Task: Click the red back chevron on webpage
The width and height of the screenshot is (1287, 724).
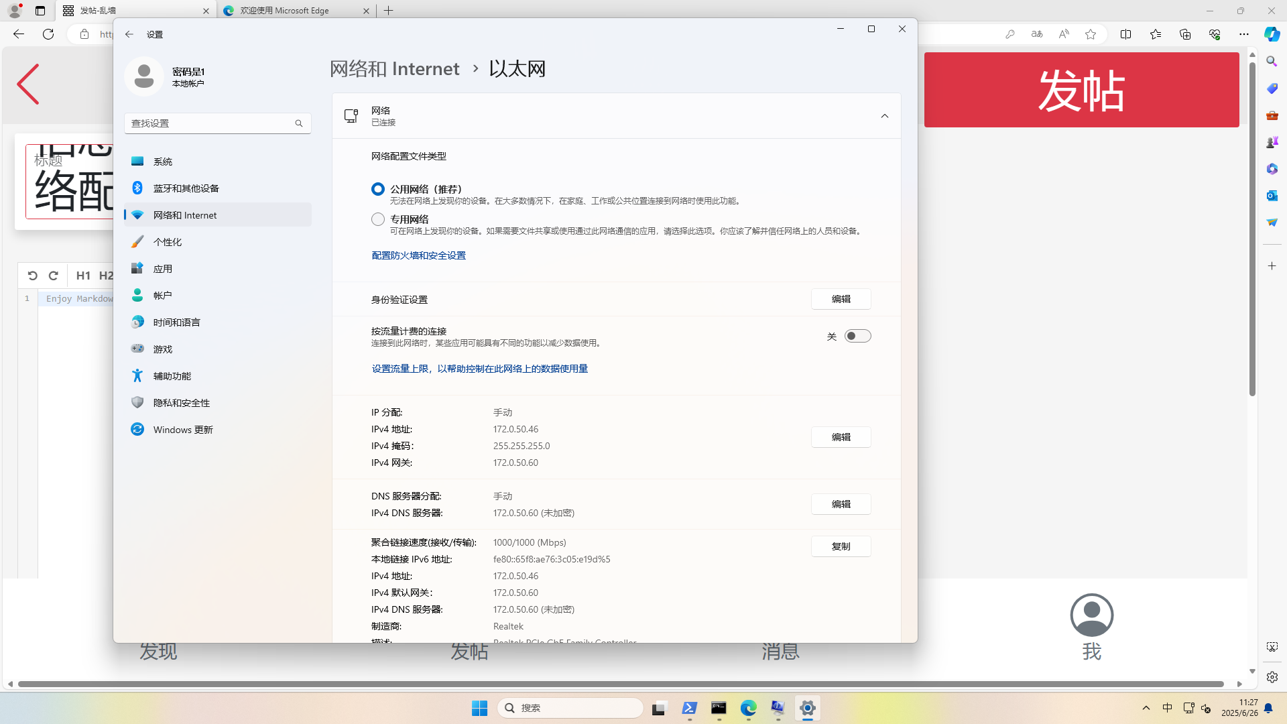Action: click(28, 84)
